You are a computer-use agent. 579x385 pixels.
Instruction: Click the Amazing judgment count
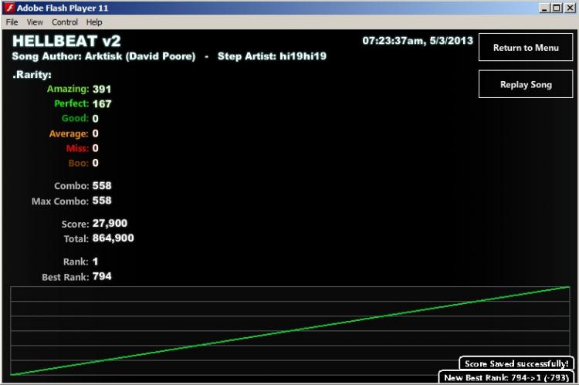tap(102, 89)
